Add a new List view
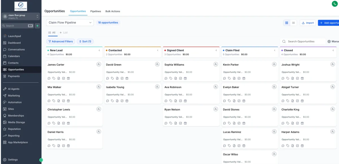 [x=64, y=33]
